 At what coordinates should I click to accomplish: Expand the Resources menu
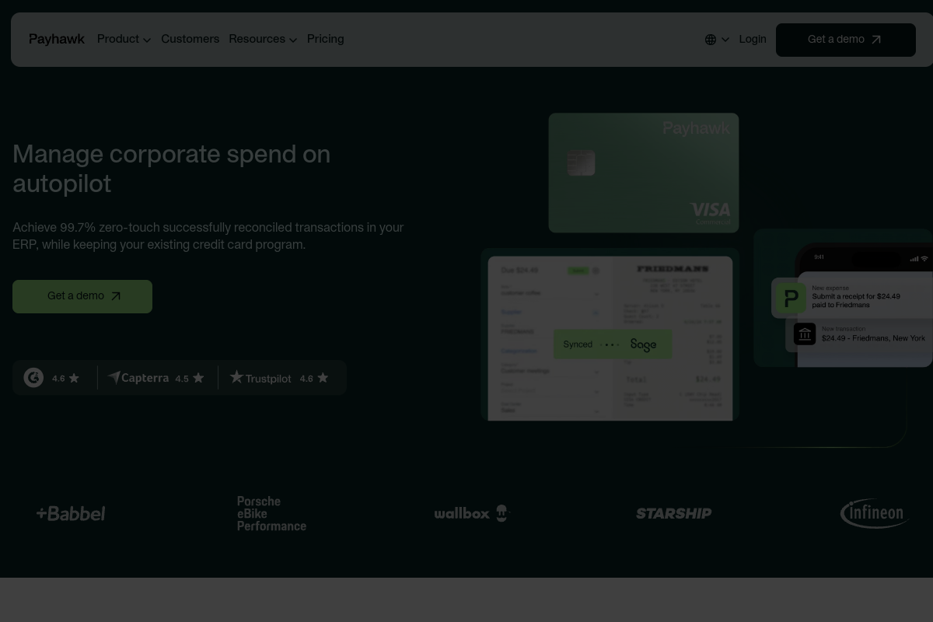263,40
